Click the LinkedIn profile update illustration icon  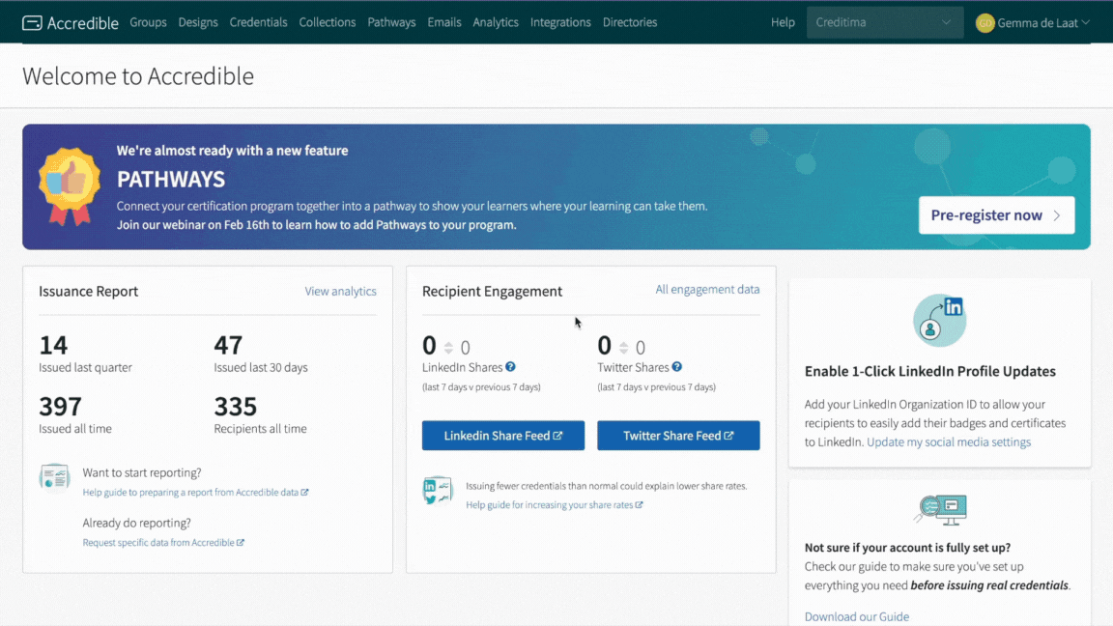pos(940,321)
